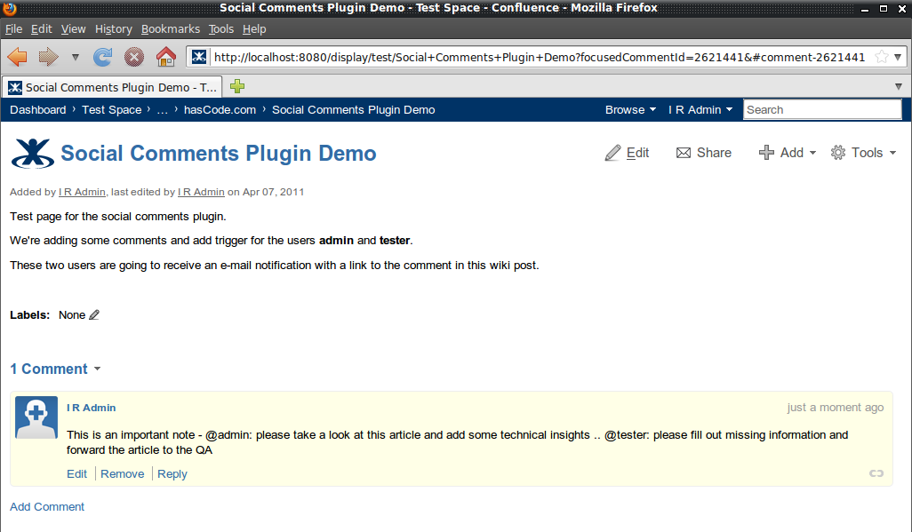The image size is (912, 532).
Task: Expand the Browse dropdown menu
Action: [630, 109]
